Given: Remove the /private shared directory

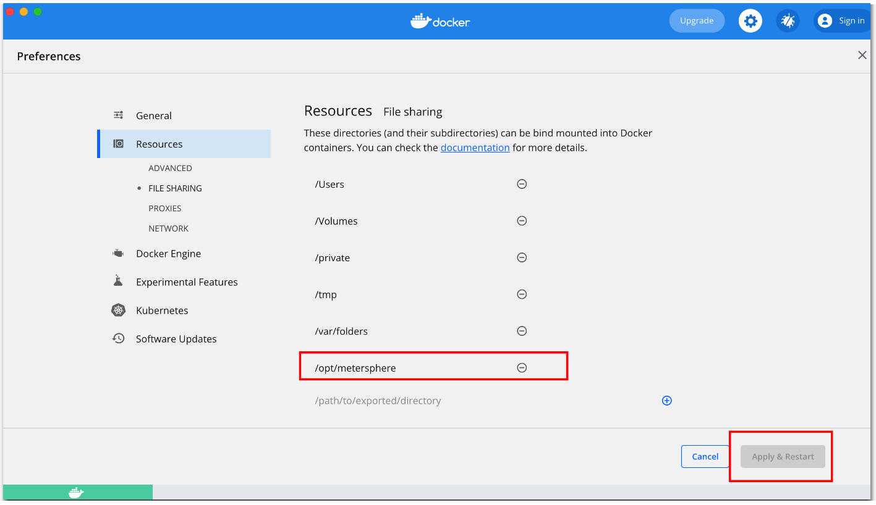Looking at the screenshot, I should (522, 257).
